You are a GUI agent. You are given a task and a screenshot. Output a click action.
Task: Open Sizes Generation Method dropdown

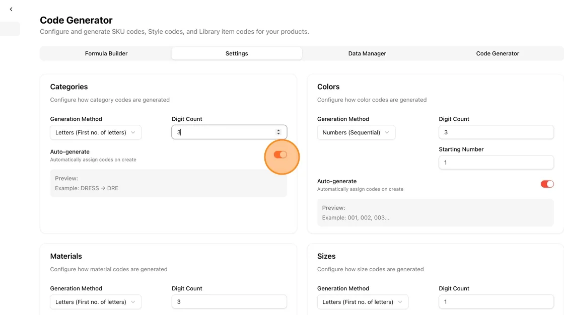tap(363, 302)
